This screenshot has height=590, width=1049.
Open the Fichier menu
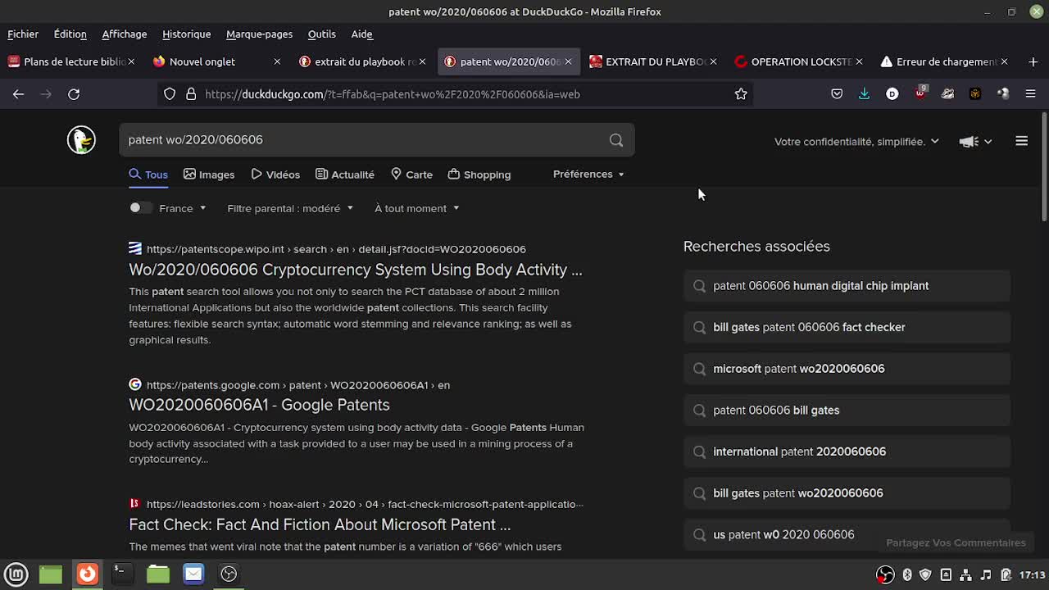tap(23, 34)
